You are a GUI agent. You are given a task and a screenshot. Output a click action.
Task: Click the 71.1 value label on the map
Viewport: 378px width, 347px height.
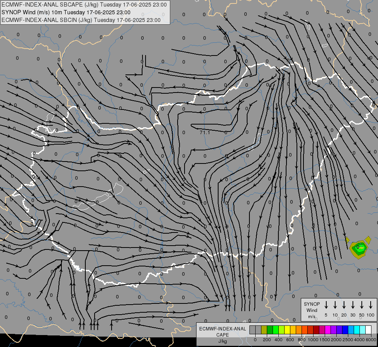pyautogui.click(x=205, y=133)
